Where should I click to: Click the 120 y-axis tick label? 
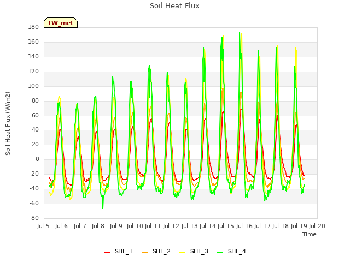pos(33,72)
